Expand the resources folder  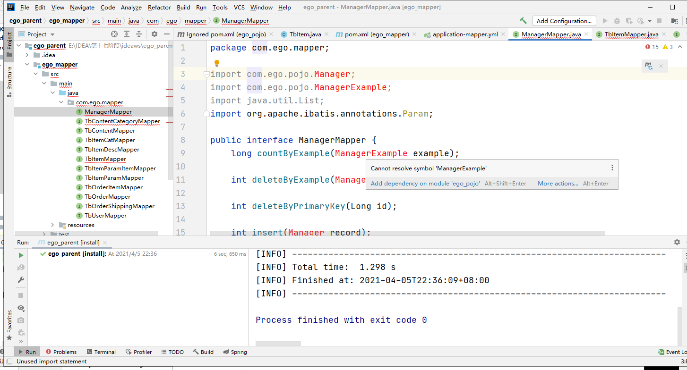click(52, 225)
